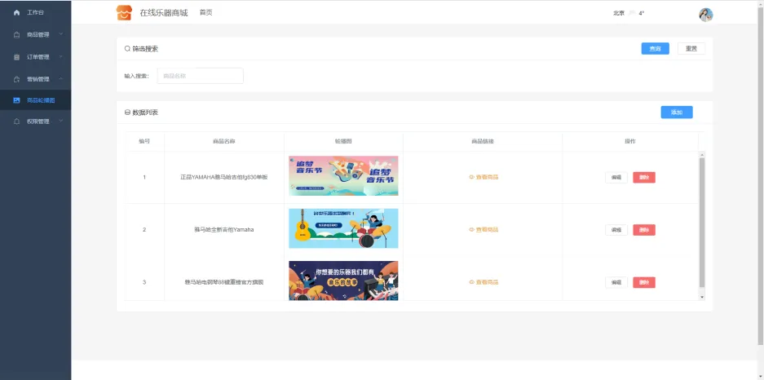Expand the 订单管理 submenu arrow
764x380 pixels.
(x=61, y=56)
